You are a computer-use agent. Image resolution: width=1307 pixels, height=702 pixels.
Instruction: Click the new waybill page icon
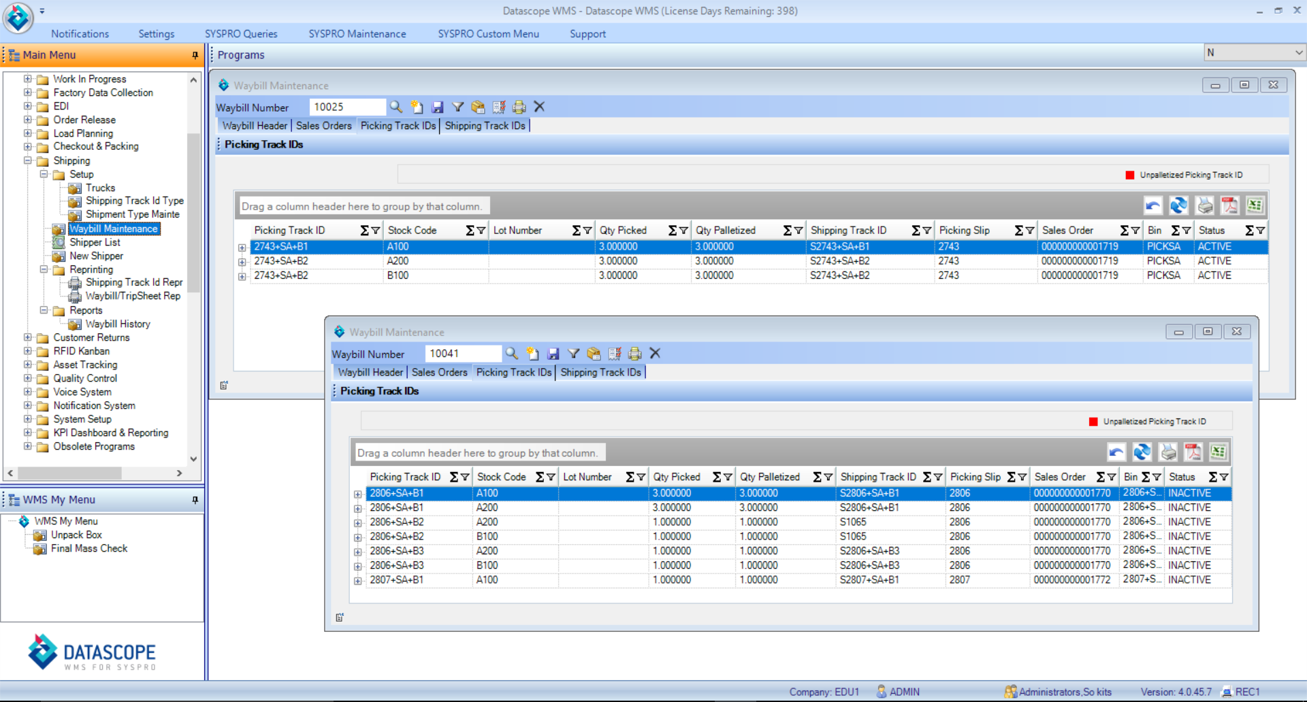(416, 107)
